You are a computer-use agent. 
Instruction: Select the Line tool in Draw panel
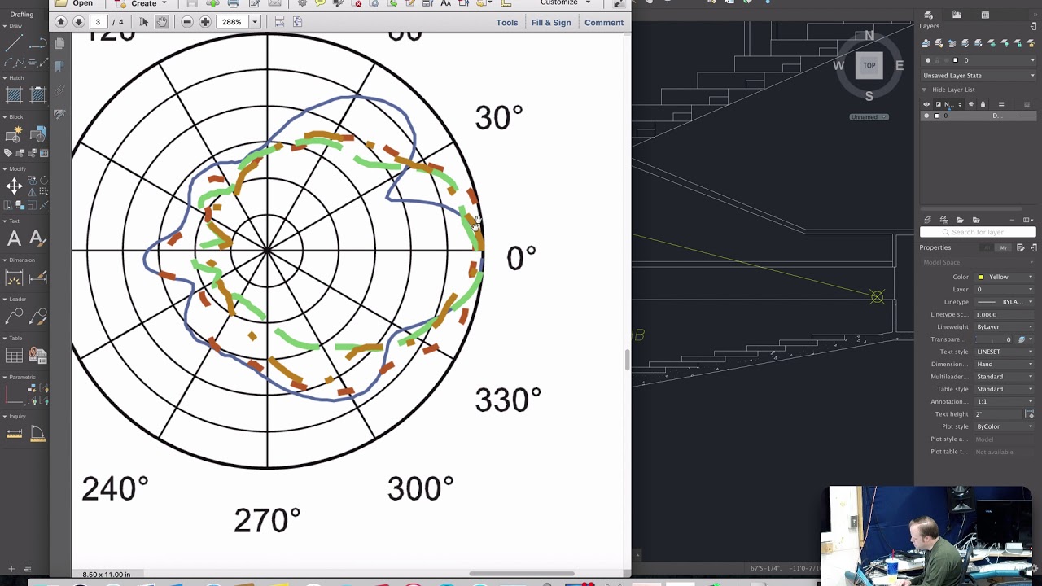pos(14,43)
